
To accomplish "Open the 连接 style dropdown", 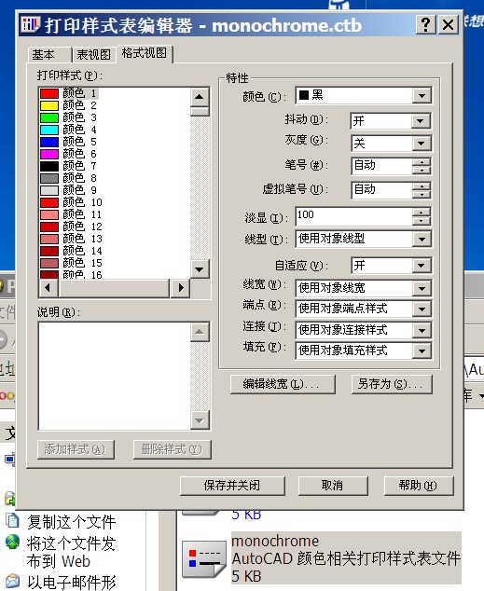I will coord(422,331).
